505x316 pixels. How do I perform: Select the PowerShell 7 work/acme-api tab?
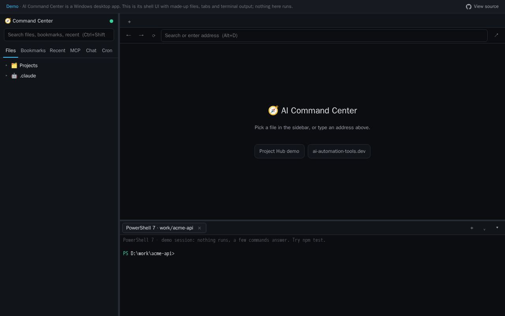pyautogui.click(x=164, y=228)
